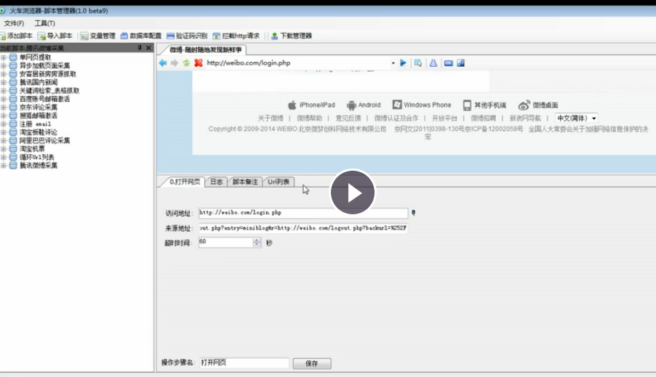Open the 中文(简体) language dropdown
The height and width of the screenshot is (377, 656).
(x=576, y=118)
